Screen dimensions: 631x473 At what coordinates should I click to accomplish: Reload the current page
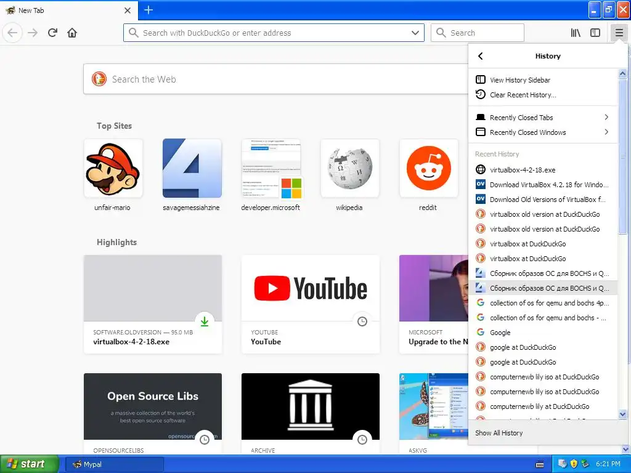pyautogui.click(x=53, y=33)
